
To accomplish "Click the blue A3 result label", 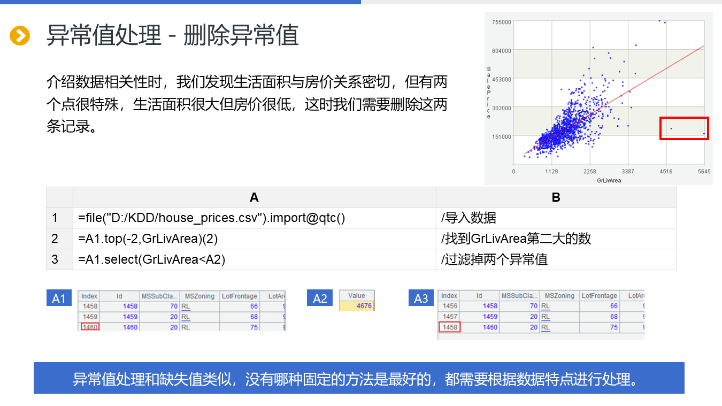I will click(421, 298).
